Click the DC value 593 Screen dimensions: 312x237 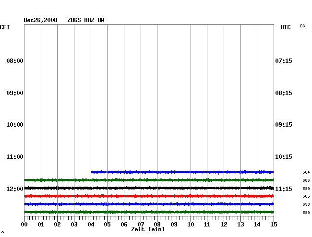[x=306, y=204]
